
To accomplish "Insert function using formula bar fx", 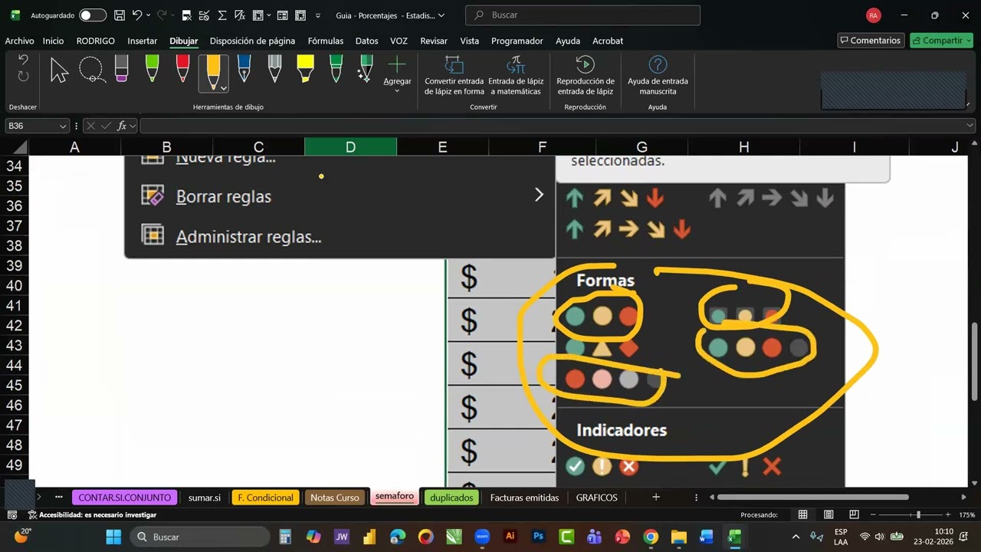I will [x=122, y=126].
